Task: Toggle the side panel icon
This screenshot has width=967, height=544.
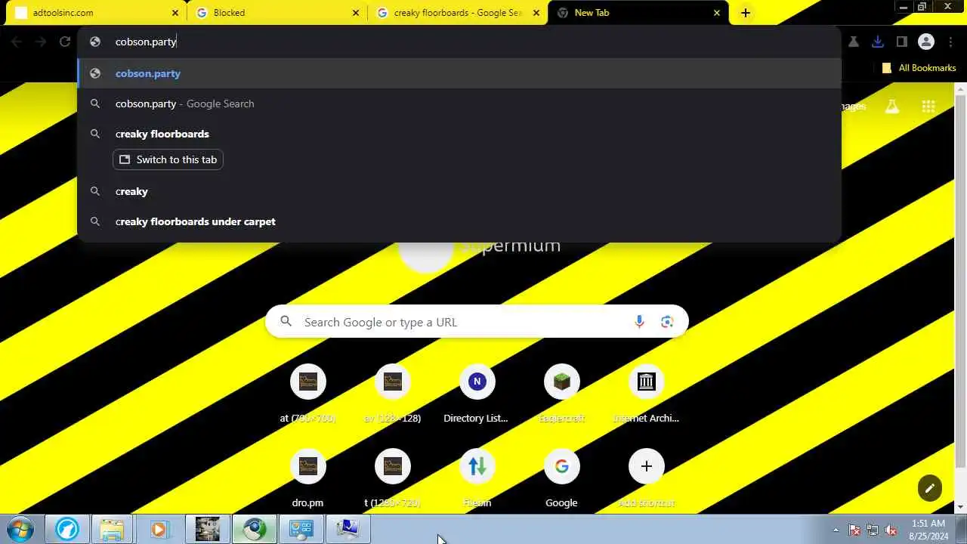Action: click(x=901, y=42)
